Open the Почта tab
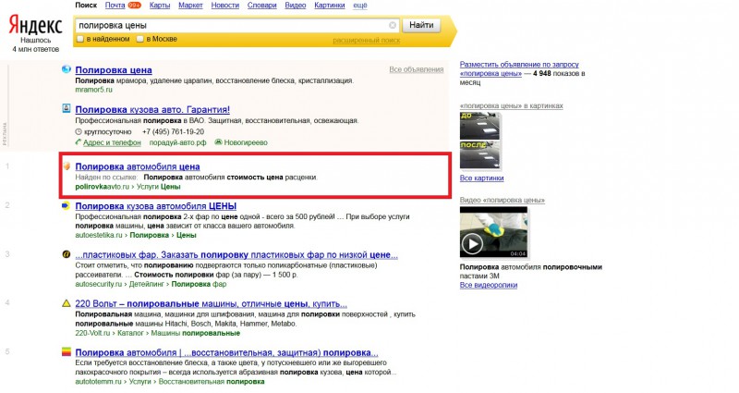Image resolution: width=739 pixels, height=393 pixels. (x=115, y=6)
